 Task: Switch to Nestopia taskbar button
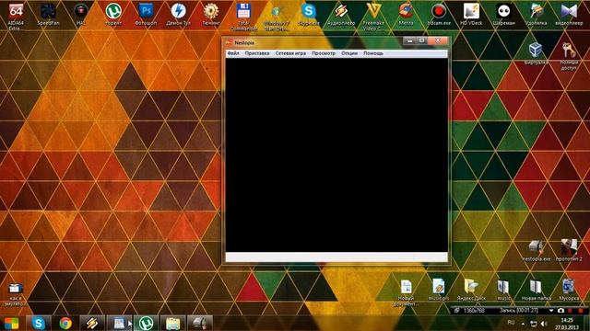[x=200, y=323]
